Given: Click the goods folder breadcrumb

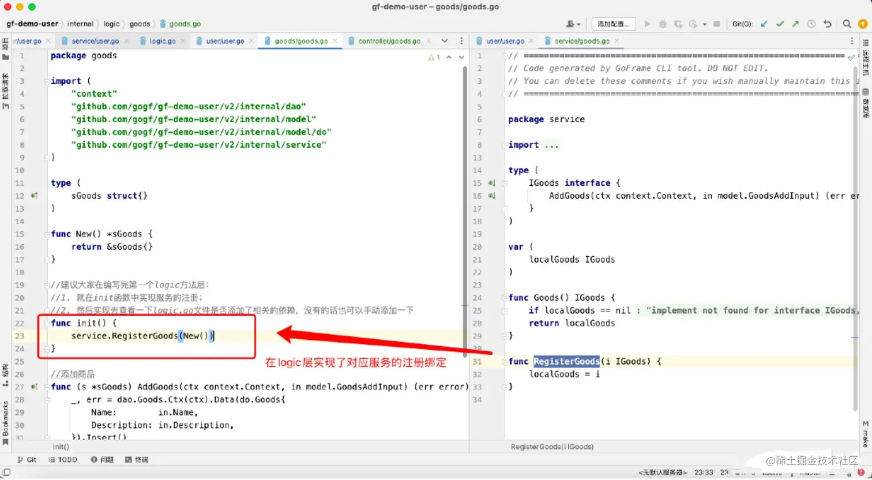Looking at the screenshot, I should click(140, 24).
